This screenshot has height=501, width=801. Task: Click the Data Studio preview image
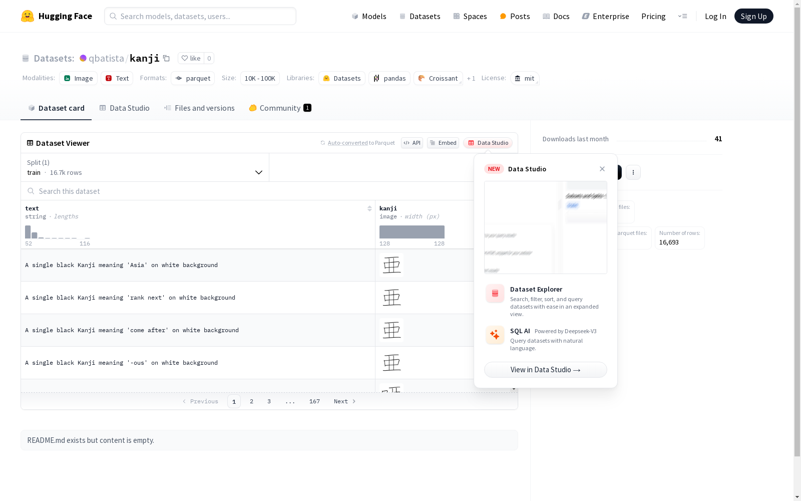pyautogui.click(x=546, y=227)
